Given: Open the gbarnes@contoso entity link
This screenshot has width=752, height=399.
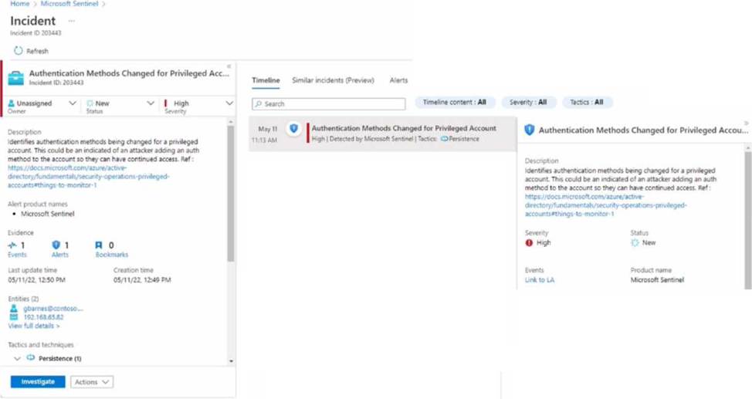Looking at the screenshot, I should pyautogui.click(x=53, y=309).
